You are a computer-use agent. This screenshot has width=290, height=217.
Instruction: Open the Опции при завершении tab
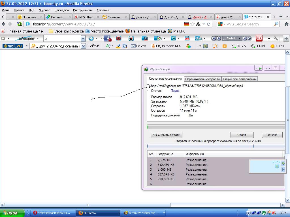pos(240,79)
